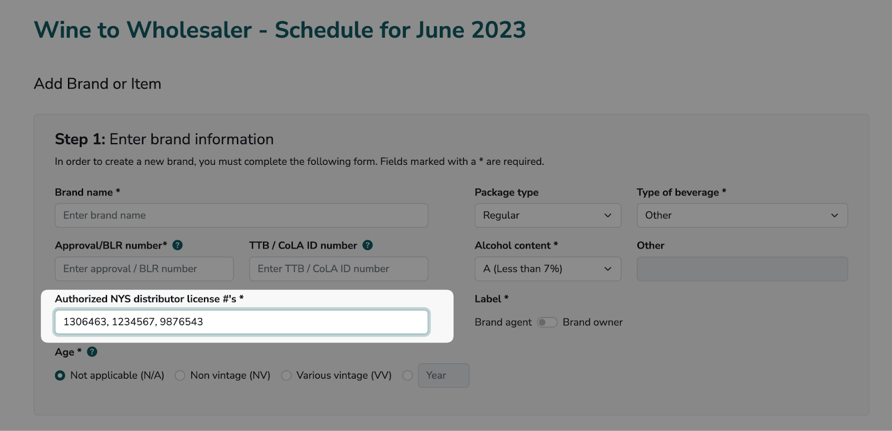Screen dimensions: 892x431
Task: Click the "Brand agent" label text
Action: tap(503, 322)
